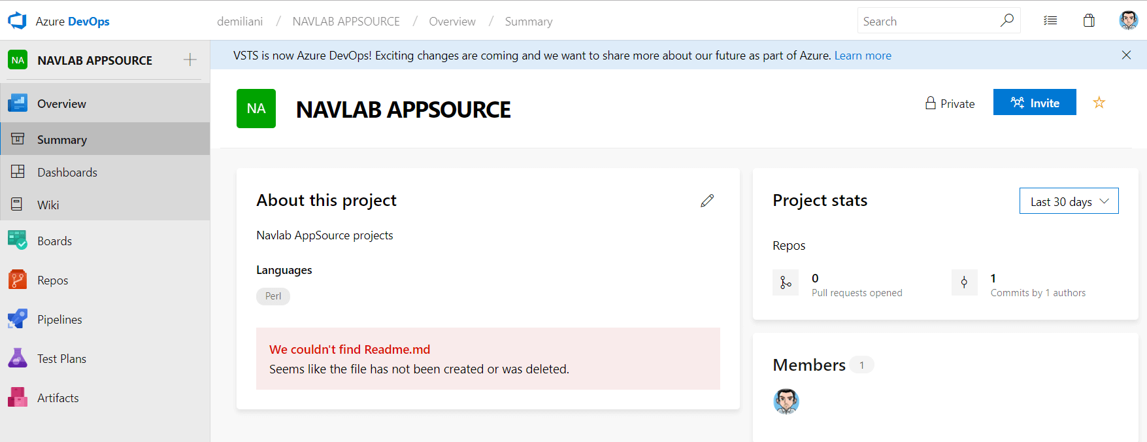Dismiss the VSTS announcement banner

(1126, 55)
